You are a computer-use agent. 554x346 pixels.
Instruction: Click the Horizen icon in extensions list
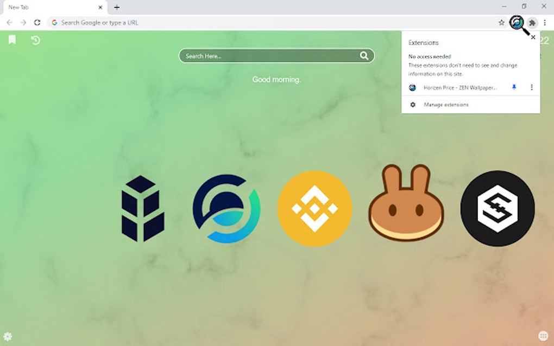[x=412, y=87]
